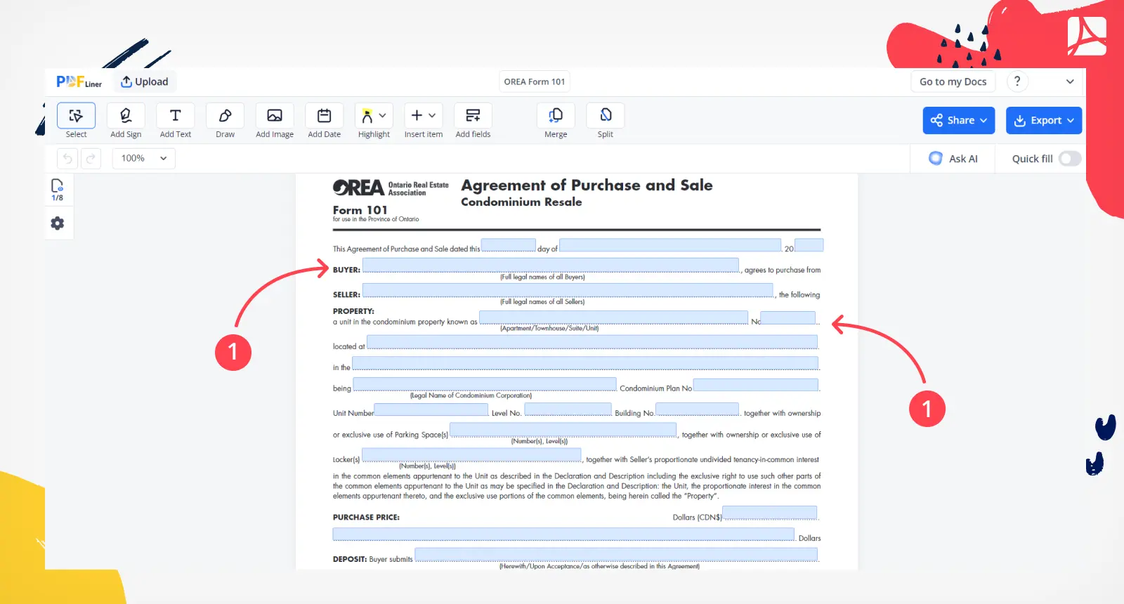Image resolution: width=1124 pixels, height=604 pixels.
Task: Click the purchase price in words field
Action: [x=563, y=534]
